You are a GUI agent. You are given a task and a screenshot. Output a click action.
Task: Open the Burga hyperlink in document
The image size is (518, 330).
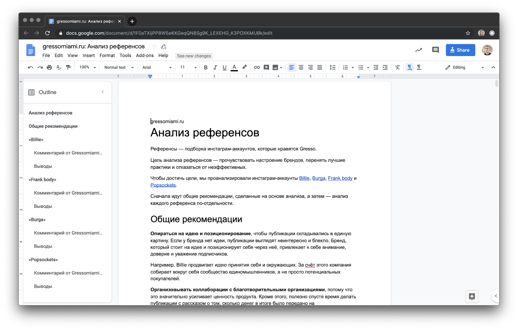(318, 178)
